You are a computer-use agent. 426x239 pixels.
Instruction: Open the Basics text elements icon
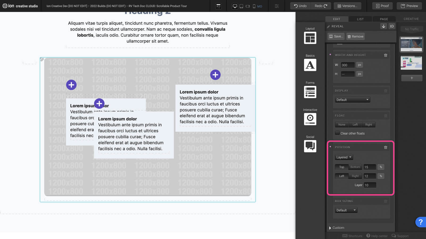(310, 65)
